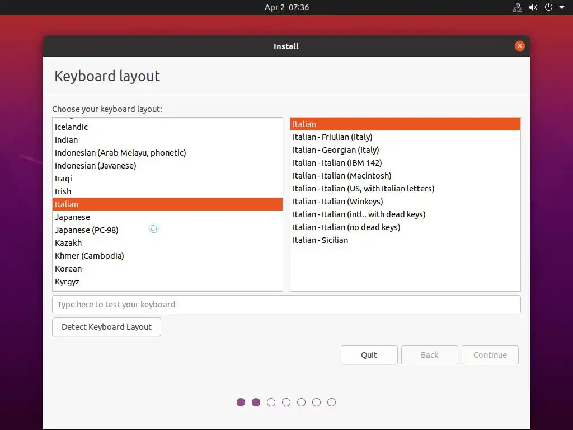Select Iraqi in the layout list
This screenshot has width=573, height=430.
[x=167, y=179]
